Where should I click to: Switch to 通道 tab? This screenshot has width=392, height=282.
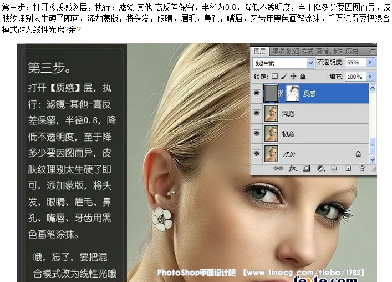click(x=278, y=52)
